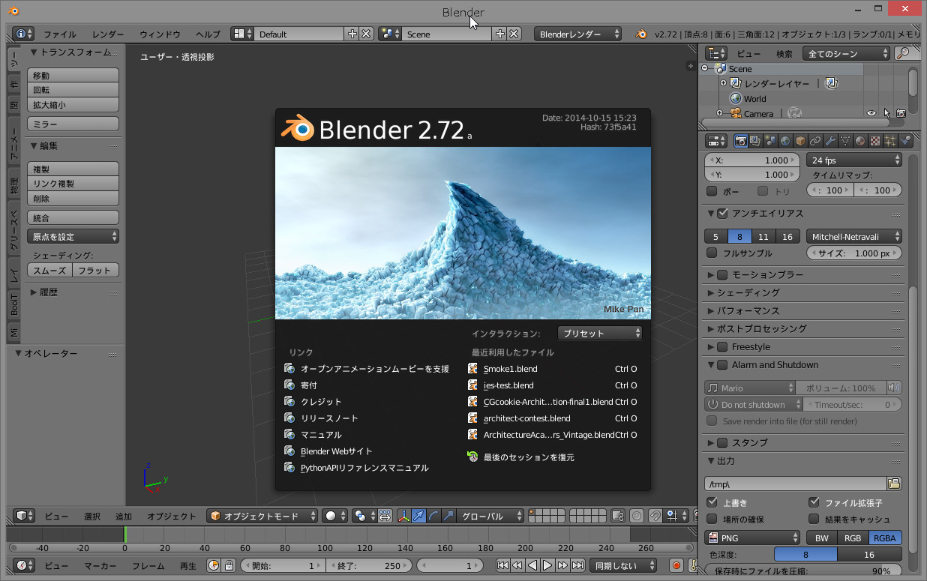
Task: Open the ウィンドウ menu
Action: [x=160, y=34]
